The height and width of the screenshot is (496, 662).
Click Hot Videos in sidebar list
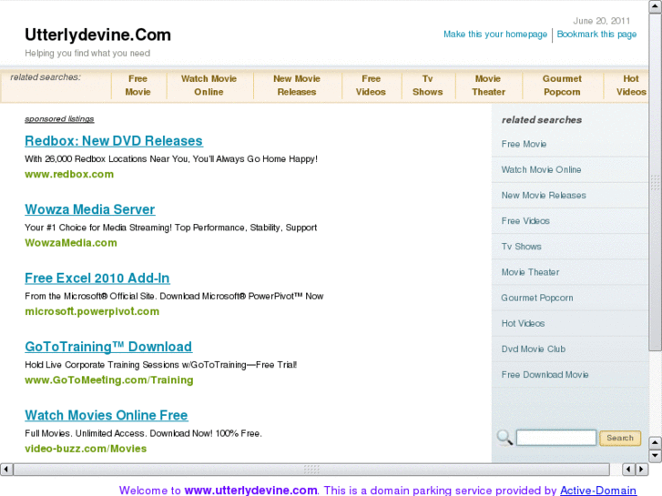tap(523, 323)
